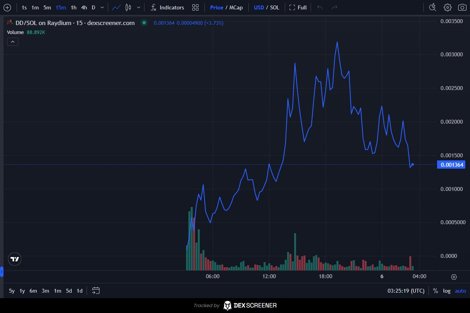The image size is (470, 313).
Task: Expand the timeframe dropdown chevron
Action: (102, 7)
